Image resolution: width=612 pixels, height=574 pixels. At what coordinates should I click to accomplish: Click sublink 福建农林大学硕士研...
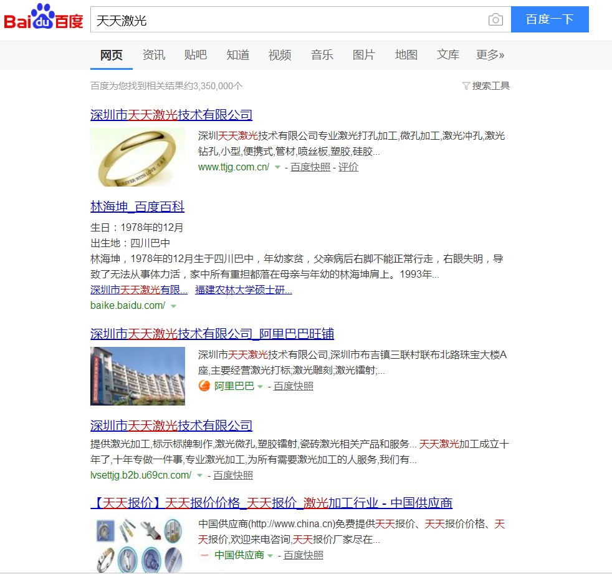pyautogui.click(x=244, y=290)
